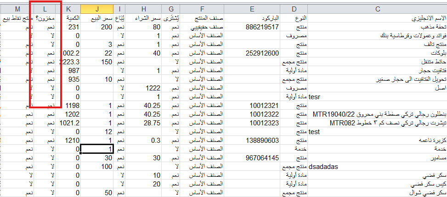The width and height of the screenshot is (447, 197).
Task: Select barcode cell 886219517
Action: point(252,27)
